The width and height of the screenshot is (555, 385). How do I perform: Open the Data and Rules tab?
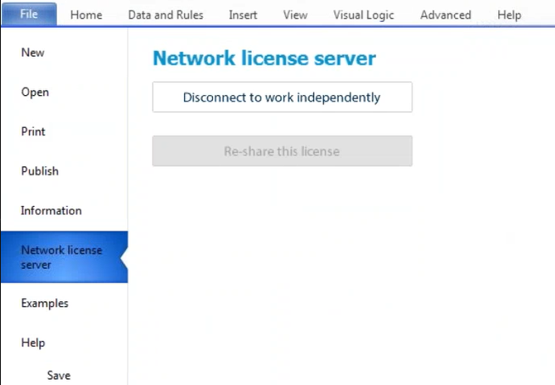click(x=165, y=14)
